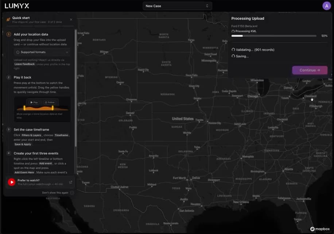334x234 pixels.
Task: Click the Ford F150 Berla.kml file name
Action: (244, 26)
